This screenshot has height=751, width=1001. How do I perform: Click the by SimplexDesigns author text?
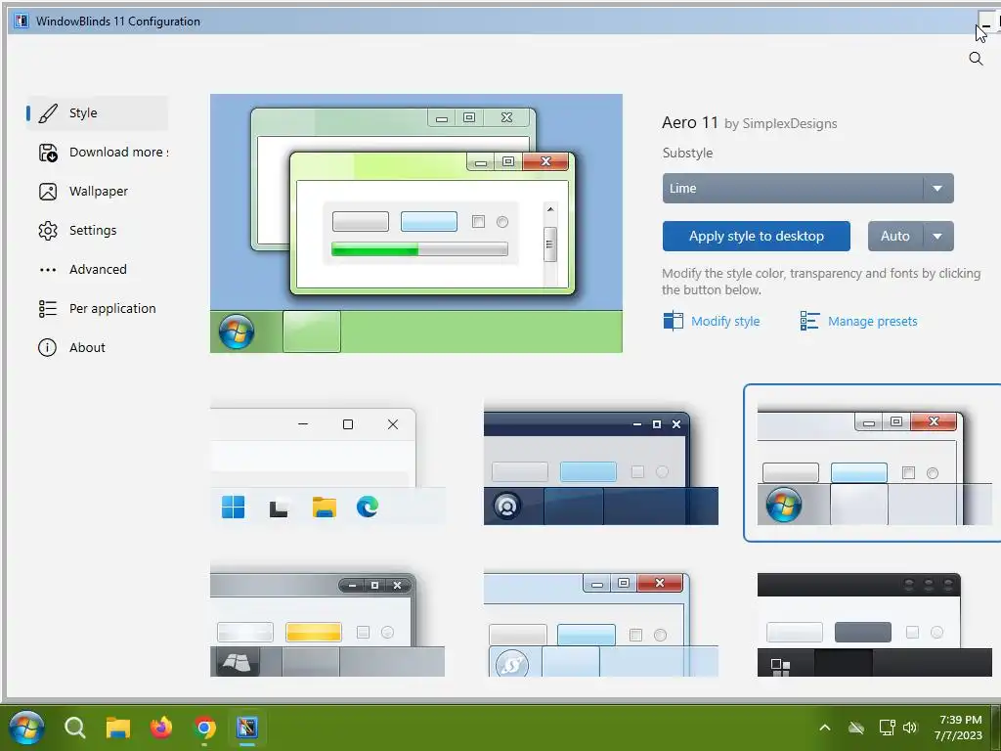(781, 124)
